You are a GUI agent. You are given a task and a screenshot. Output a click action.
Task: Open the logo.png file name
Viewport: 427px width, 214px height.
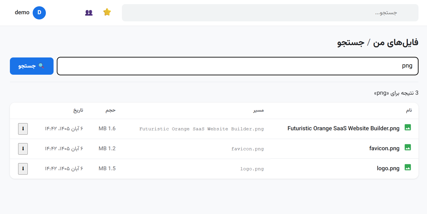(x=388, y=169)
